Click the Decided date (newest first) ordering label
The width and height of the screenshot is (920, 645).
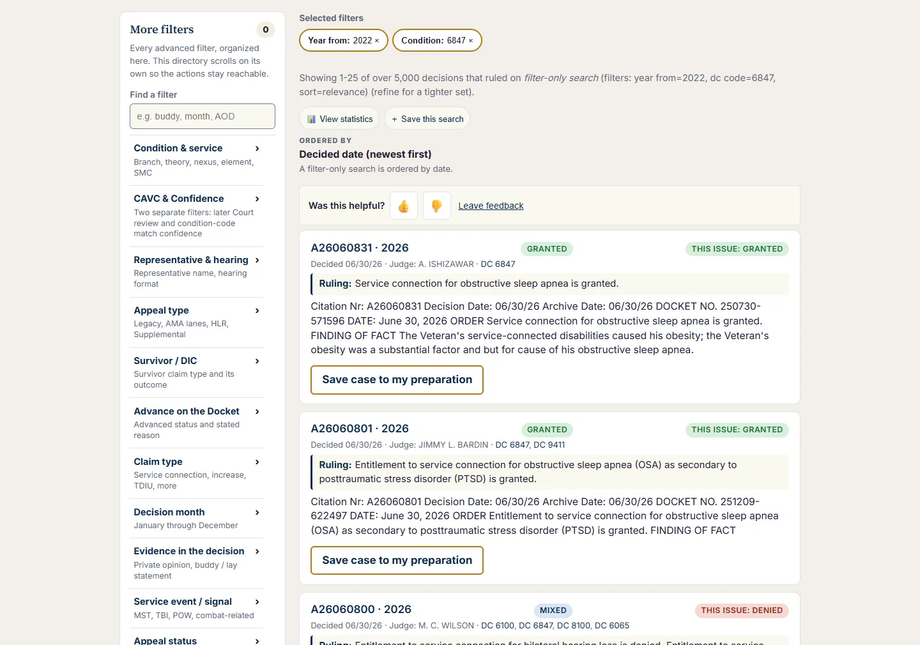tap(365, 155)
